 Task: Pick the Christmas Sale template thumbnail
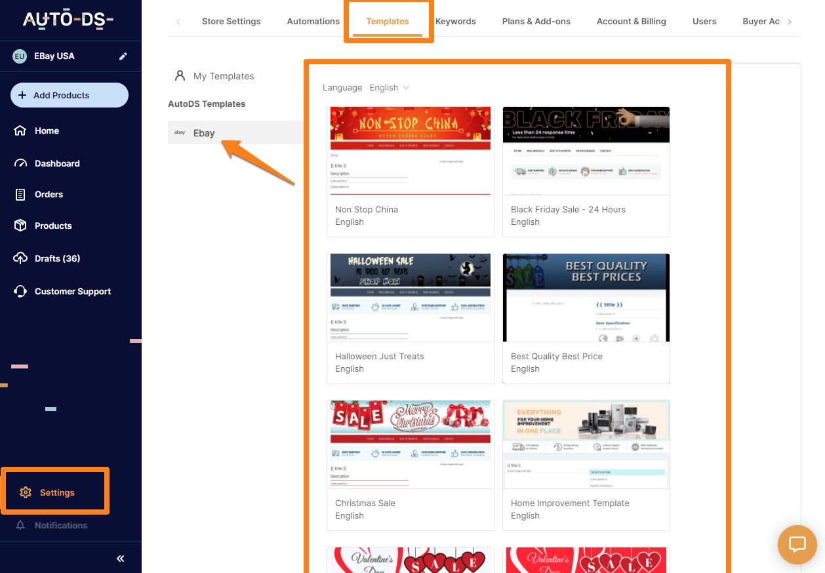pyautogui.click(x=411, y=445)
